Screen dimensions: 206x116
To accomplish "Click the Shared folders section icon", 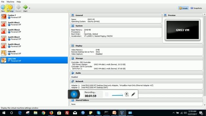I will pos(73,100).
